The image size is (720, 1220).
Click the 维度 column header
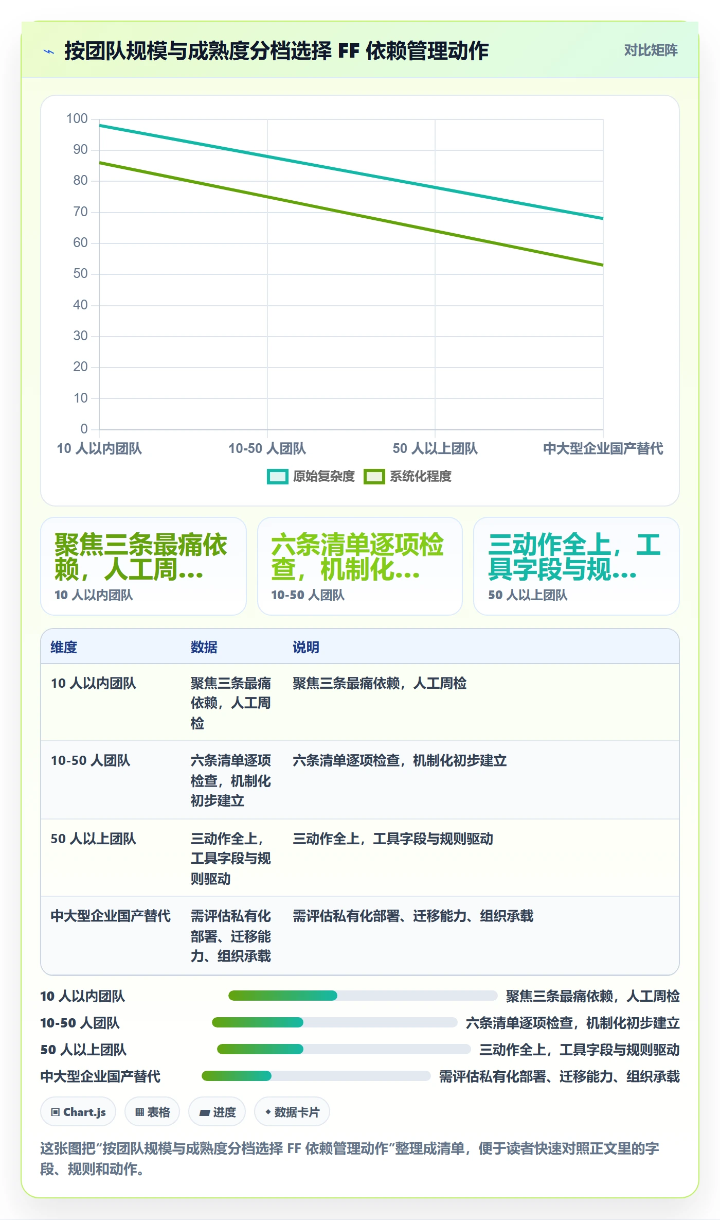tap(64, 647)
